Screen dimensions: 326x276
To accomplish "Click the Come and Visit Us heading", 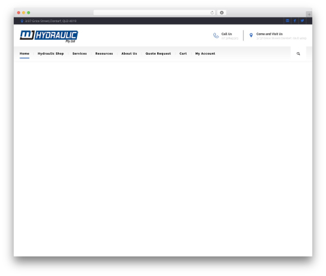I will (x=269, y=34).
